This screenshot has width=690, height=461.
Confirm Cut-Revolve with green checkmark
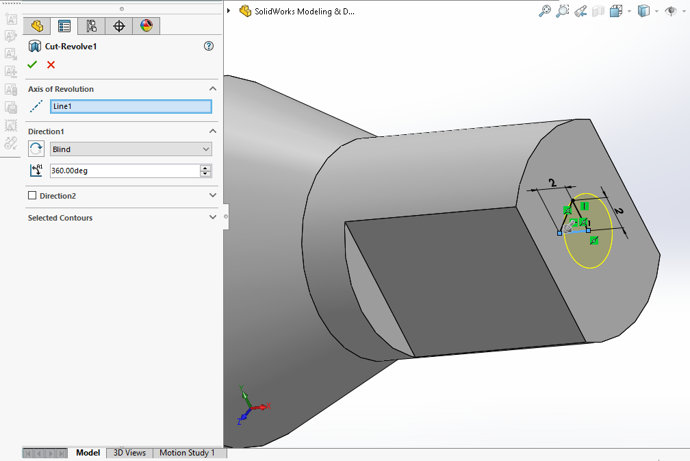coord(32,65)
